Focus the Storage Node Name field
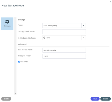Viewport: 112px width, 102px height. click(x=64, y=32)
